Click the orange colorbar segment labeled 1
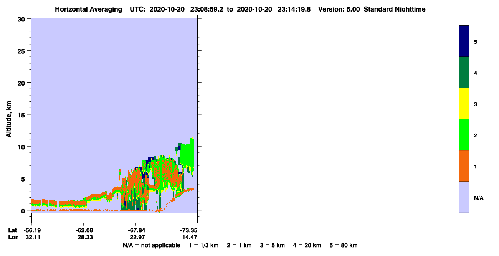The image size is (499, 256). pos(464,166)
